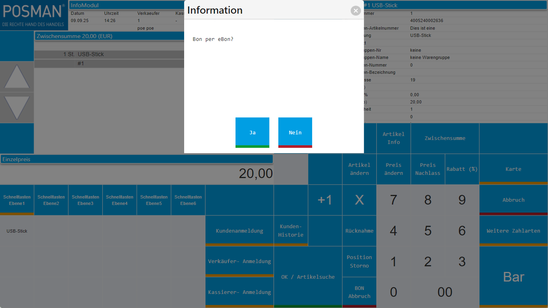This screenshot has width=548, height=308.
Task: Decline eBon by clicking Nein
Action: (295, 132)
